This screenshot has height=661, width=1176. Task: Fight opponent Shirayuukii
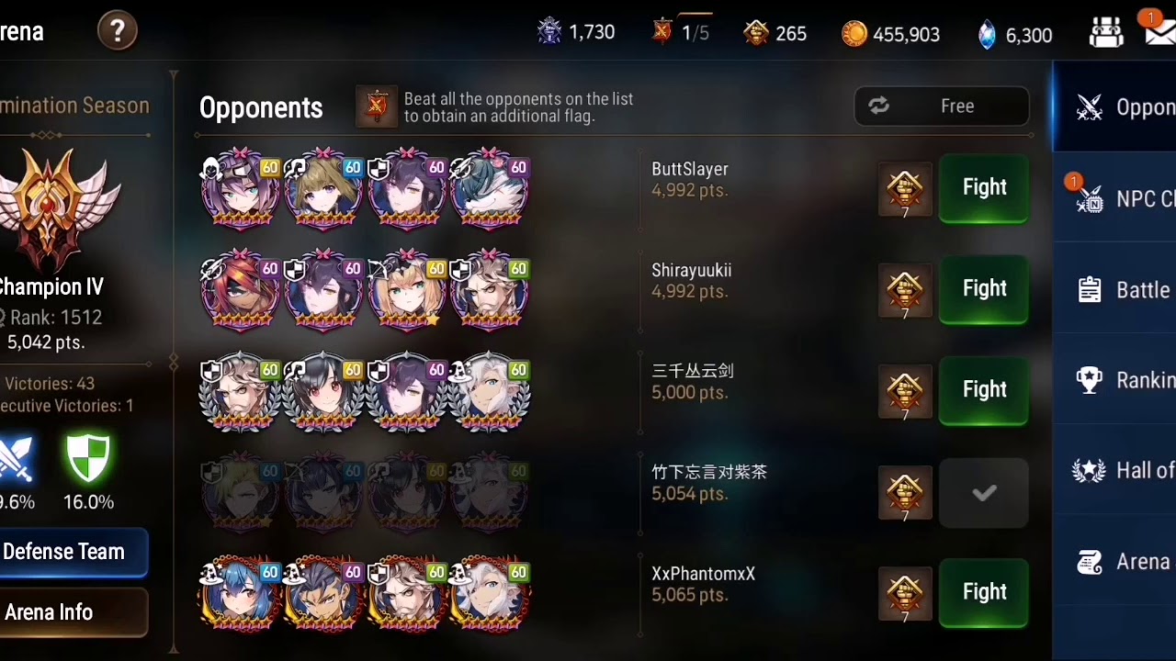coord(983,289)
